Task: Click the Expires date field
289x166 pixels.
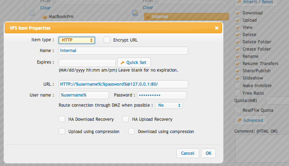Action: (x=87, y=63)
